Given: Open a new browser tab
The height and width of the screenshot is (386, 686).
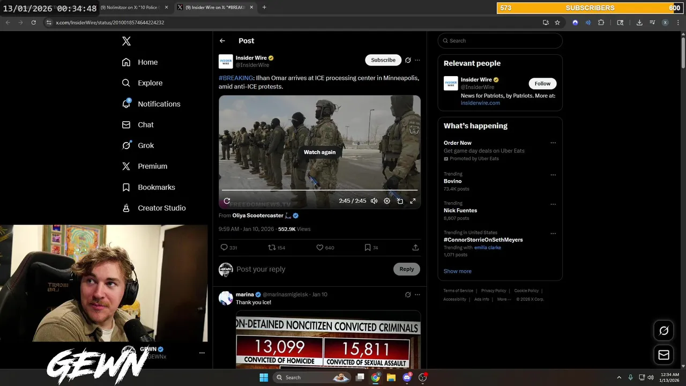Looking at the screenshot, I should point(264,8).
